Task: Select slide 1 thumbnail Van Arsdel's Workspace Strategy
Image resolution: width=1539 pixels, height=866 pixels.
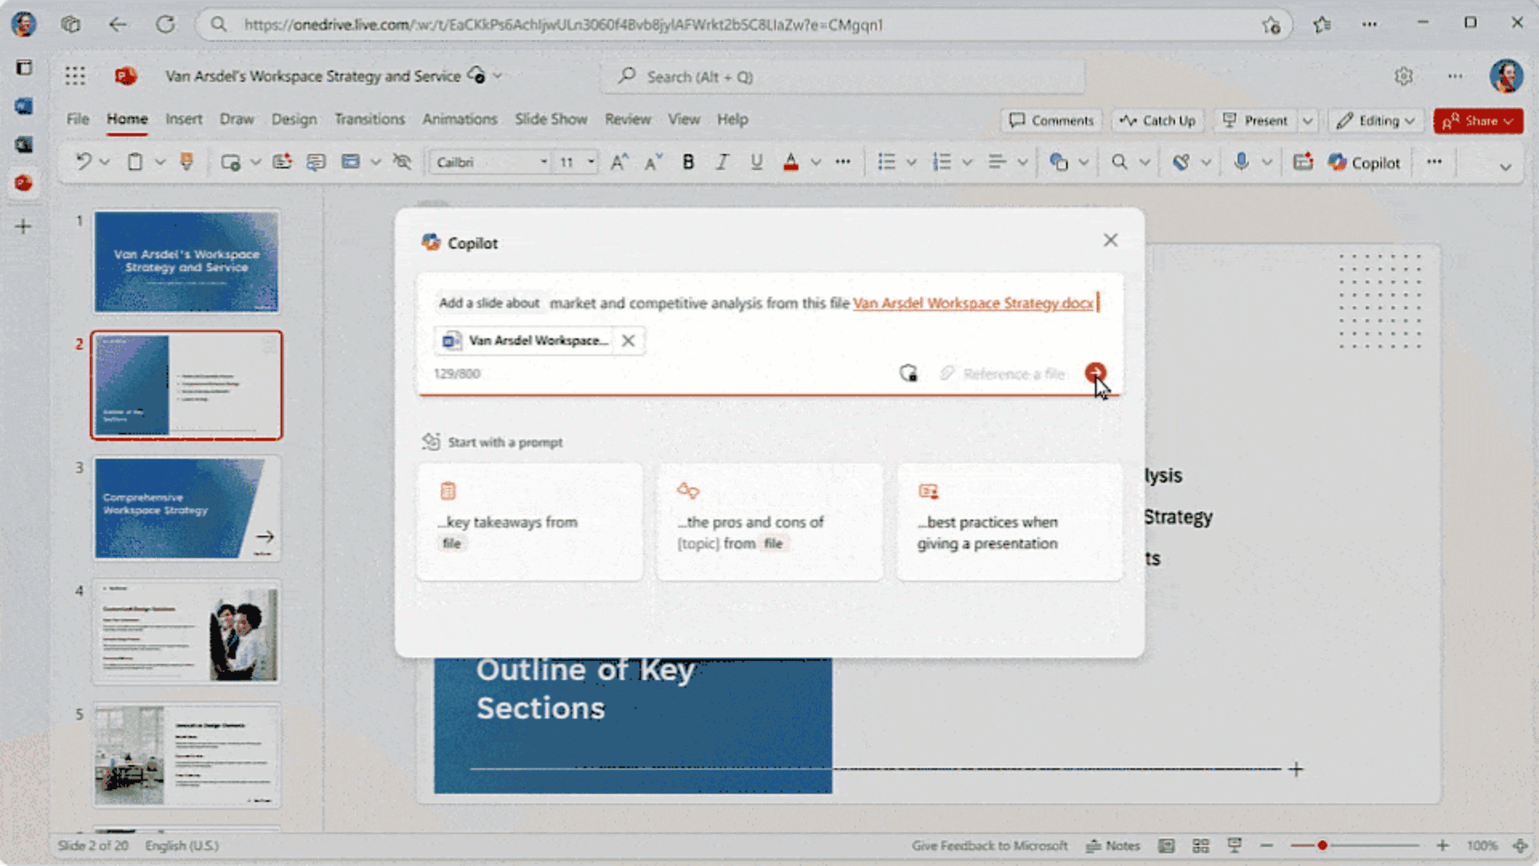Action: pyautogui.click(x=186, y=261)
